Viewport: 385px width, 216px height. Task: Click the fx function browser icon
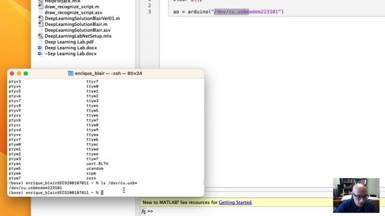[143, 211]
